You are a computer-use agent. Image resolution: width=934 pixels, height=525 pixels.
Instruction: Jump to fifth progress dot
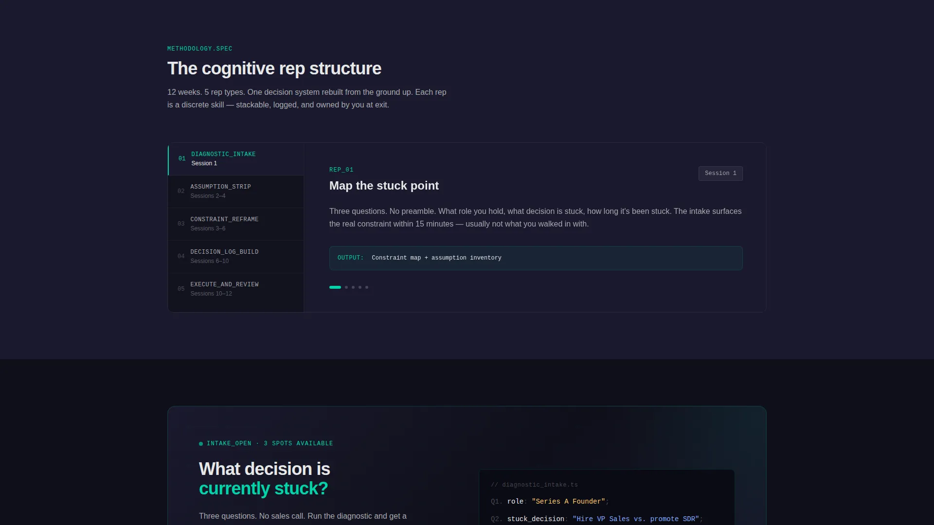pos(367,287)
